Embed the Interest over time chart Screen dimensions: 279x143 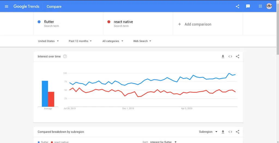(230, 56)
